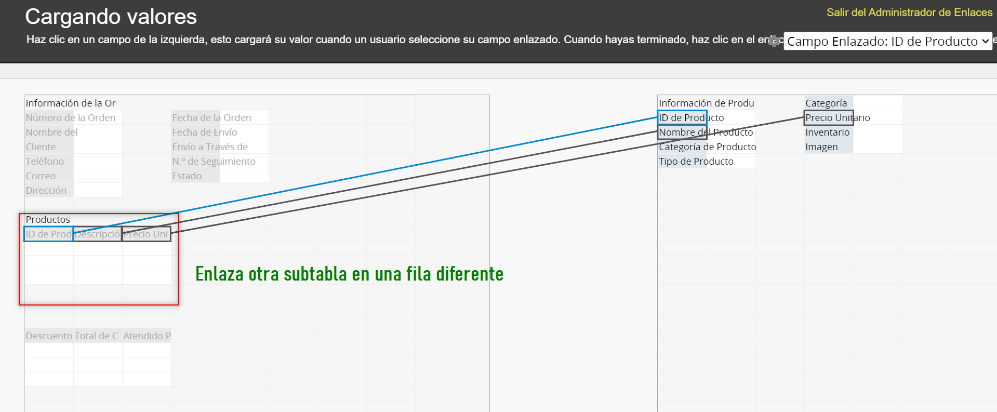Click Salir del Administrador de Enlaces
997x412 pixels.
[909, 12]
